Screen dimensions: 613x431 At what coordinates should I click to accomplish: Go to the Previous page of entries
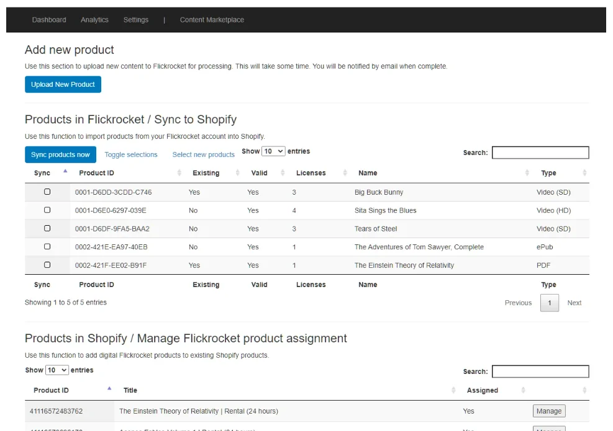tap(519, 303)
